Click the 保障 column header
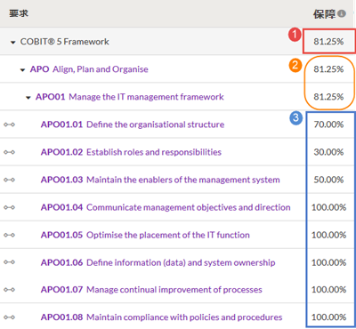The width and height of the screenshot is (356, 329). tap(324, 14)
